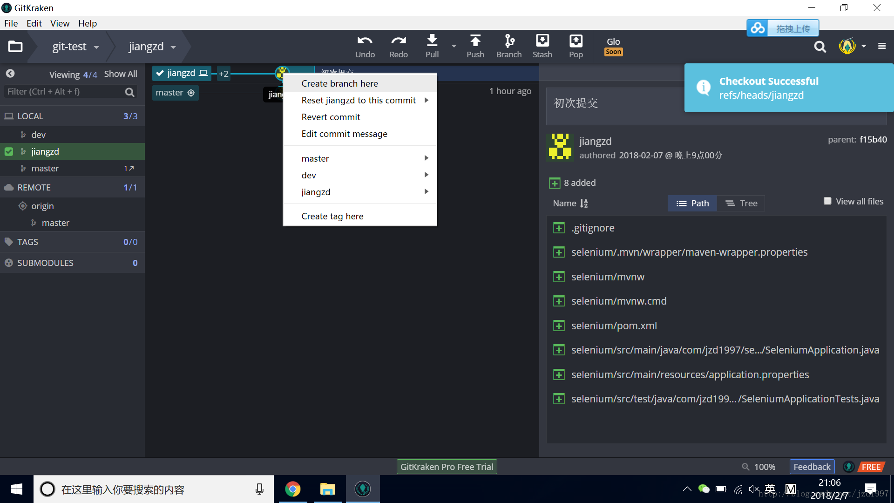Click the zoom 100% magnifier icon
Screen dimensions: 894x503
point(745,467)
